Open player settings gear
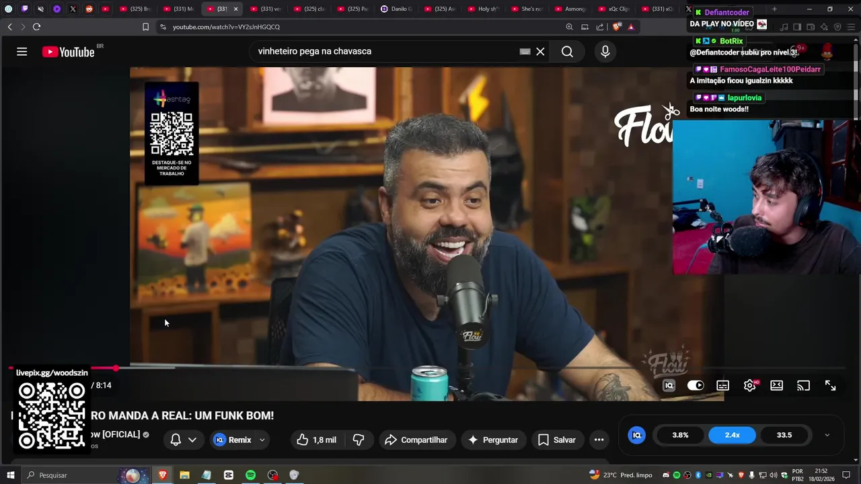Image resolution: width=861 pixels, height=484 pixels. pyautogui.click(x=749, y=385)
